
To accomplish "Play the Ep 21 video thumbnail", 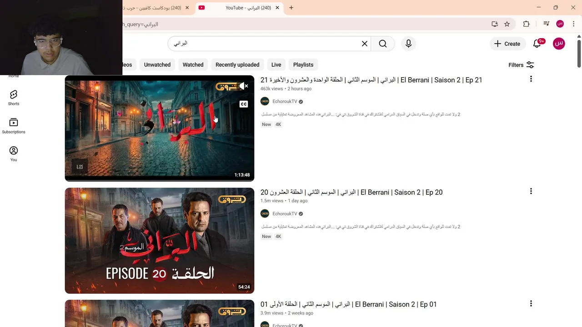I will 160,128.
